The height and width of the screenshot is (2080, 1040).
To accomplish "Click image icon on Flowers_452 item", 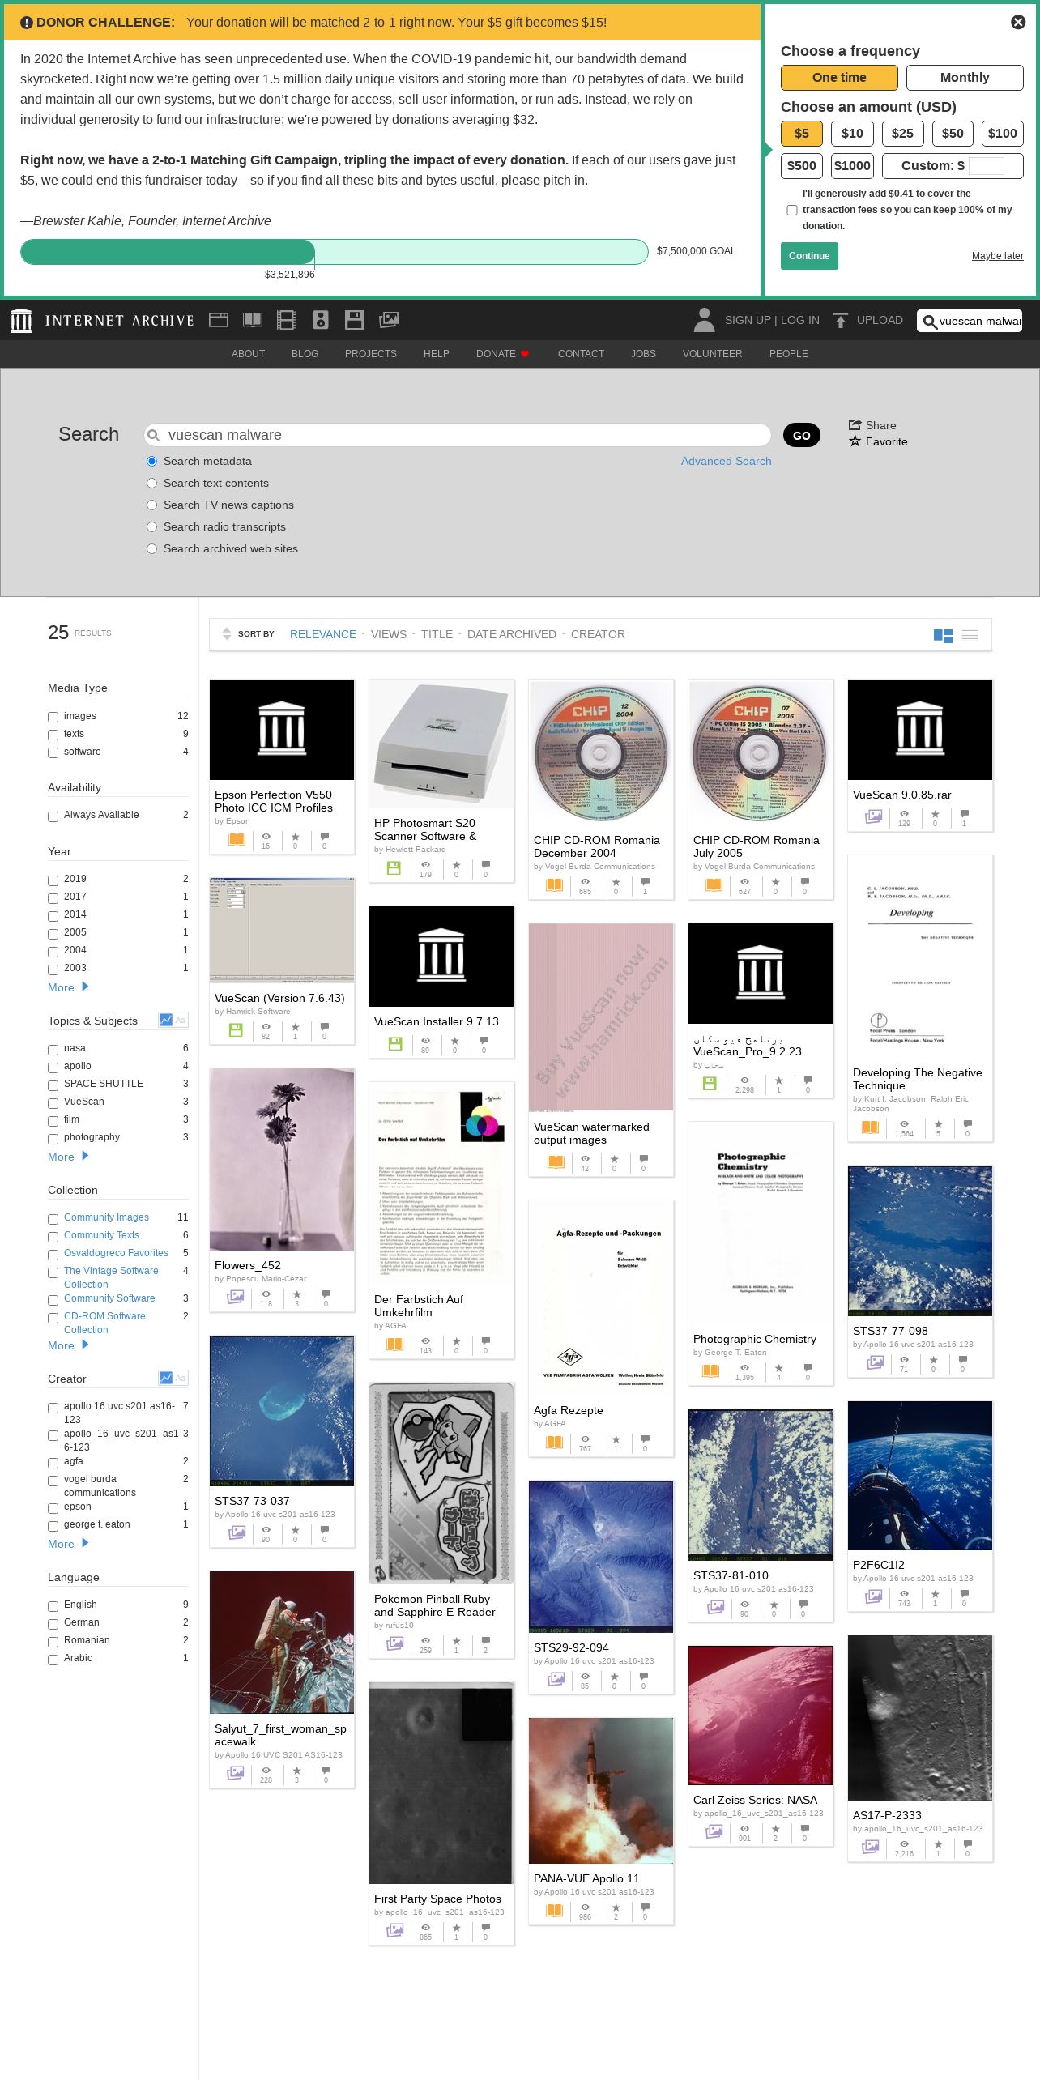I will pyautogui.click(x=235, y=1297).
